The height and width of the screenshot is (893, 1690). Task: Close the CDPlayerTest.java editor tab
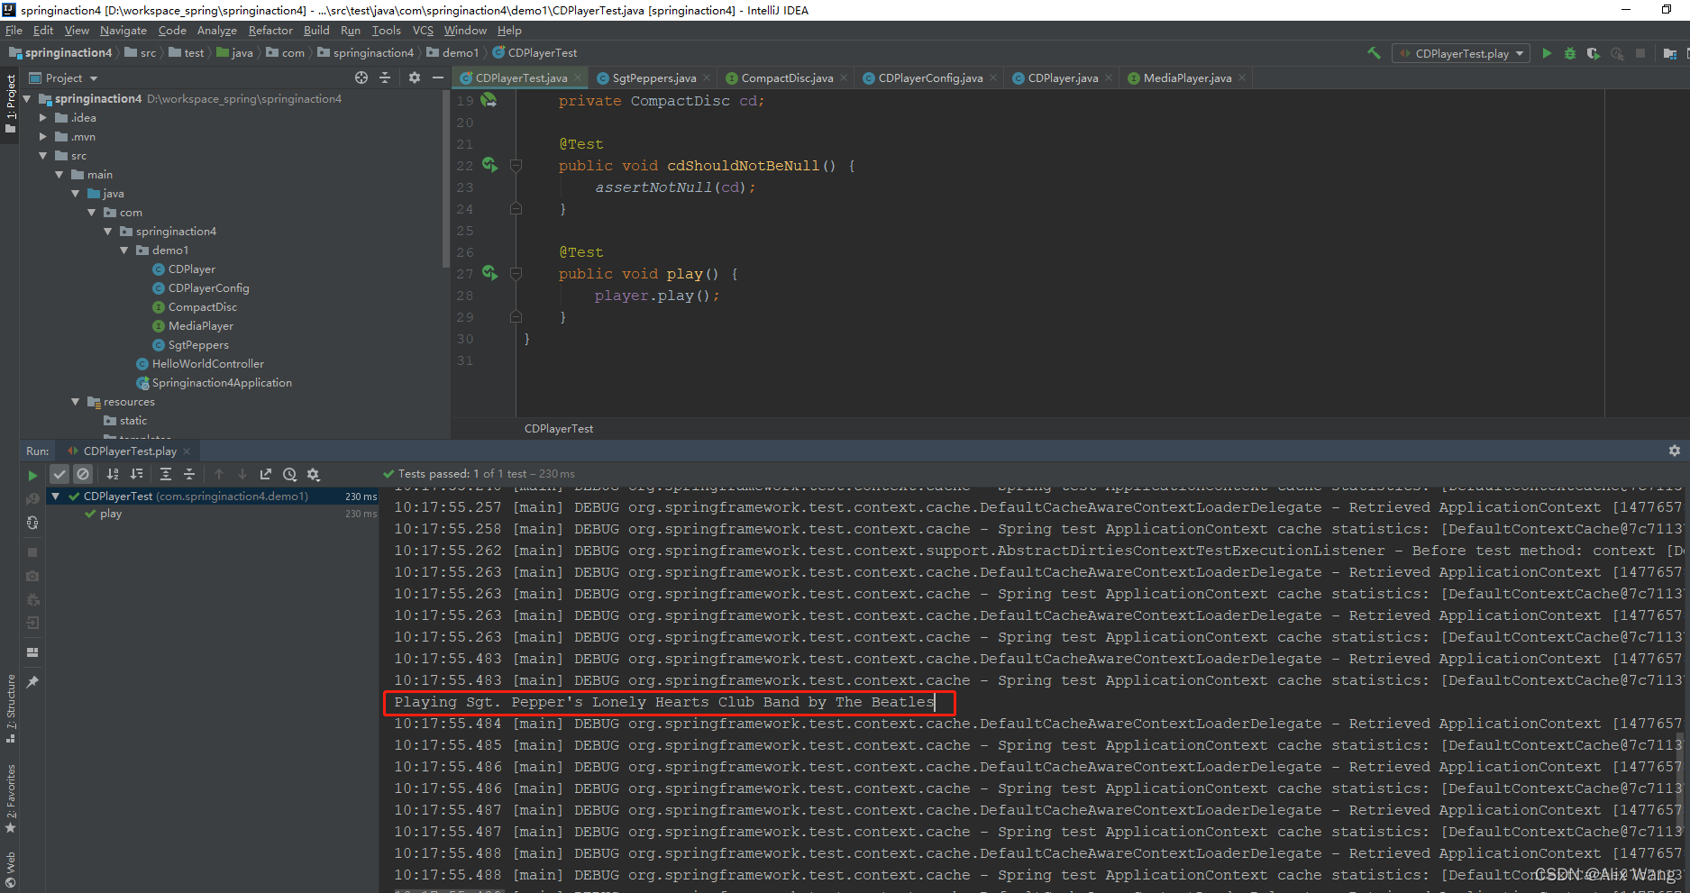pyautogui.click(x=579, y=78)
